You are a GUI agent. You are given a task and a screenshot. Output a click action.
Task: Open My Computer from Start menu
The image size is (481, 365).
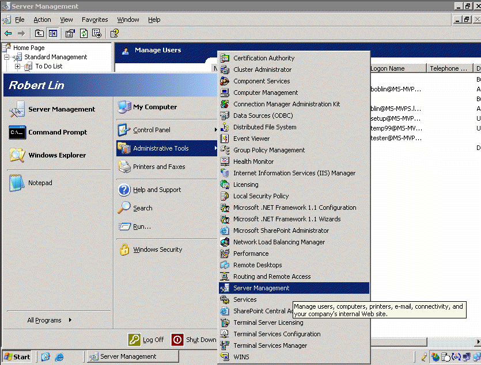tap(166, 107)
